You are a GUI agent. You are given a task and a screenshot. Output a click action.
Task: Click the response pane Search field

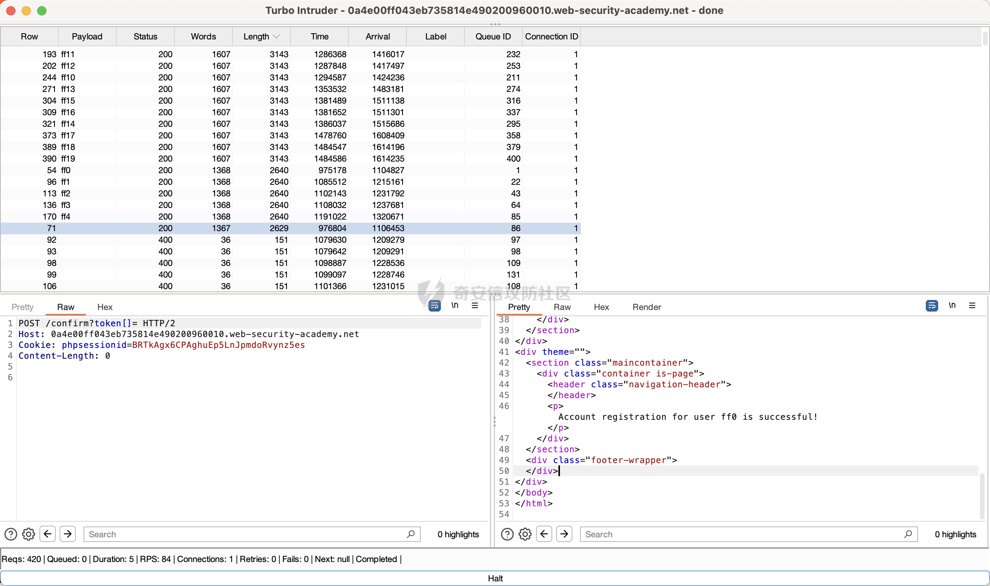[749, 534]
